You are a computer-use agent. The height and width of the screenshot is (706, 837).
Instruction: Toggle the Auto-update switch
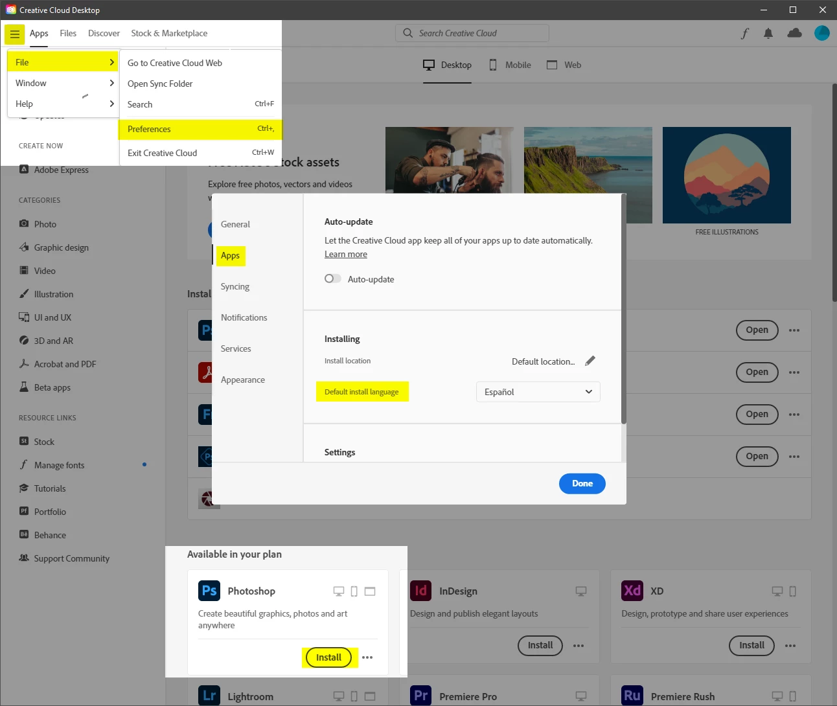coord(332,279)
